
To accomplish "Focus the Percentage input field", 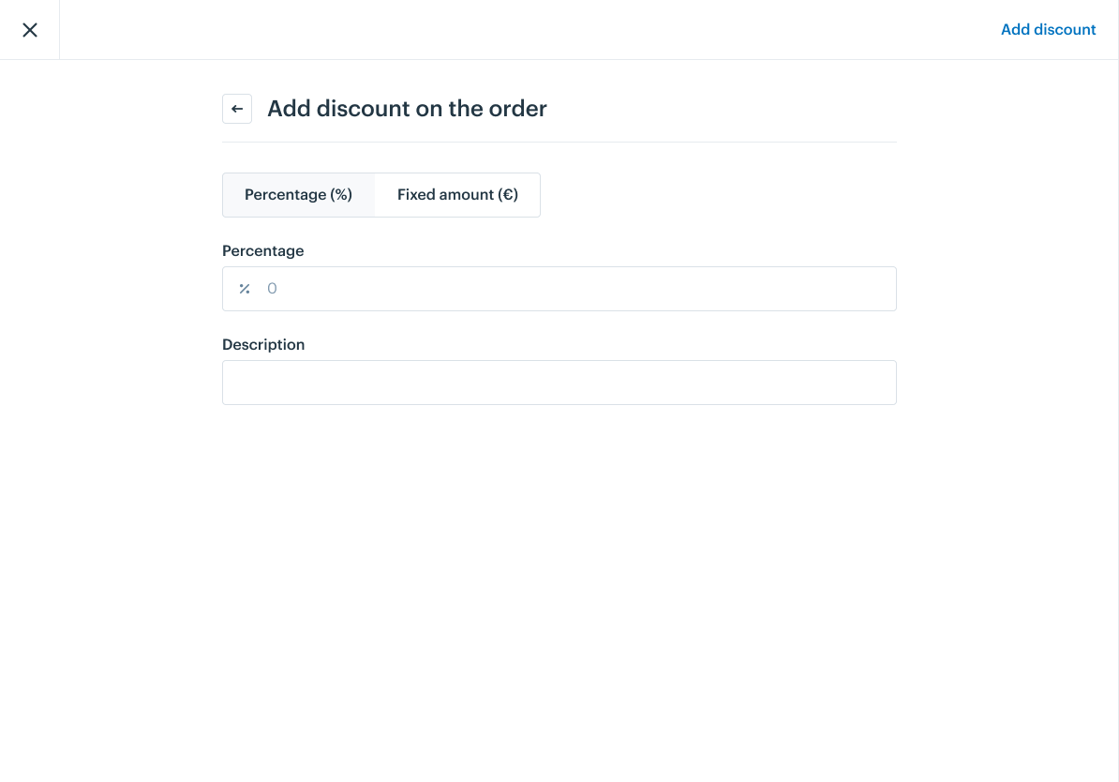I will click(559, 289).
